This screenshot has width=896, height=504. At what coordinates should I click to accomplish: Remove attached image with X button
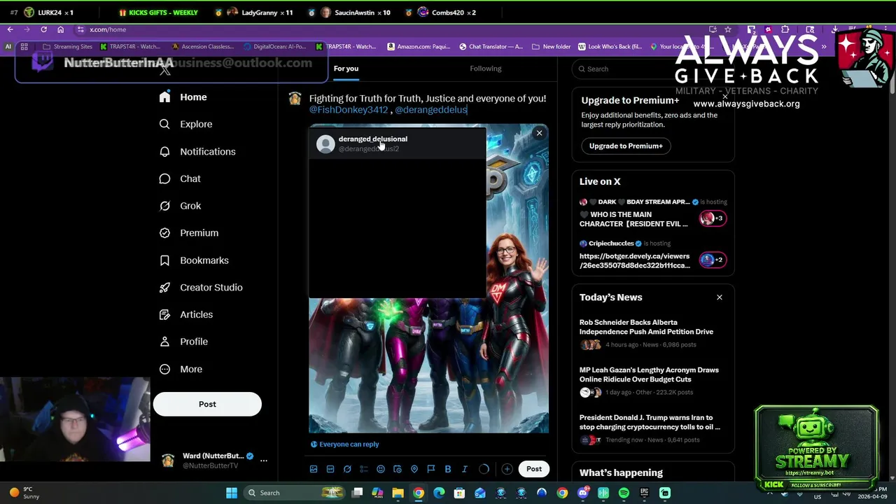[x=539, y=133]
